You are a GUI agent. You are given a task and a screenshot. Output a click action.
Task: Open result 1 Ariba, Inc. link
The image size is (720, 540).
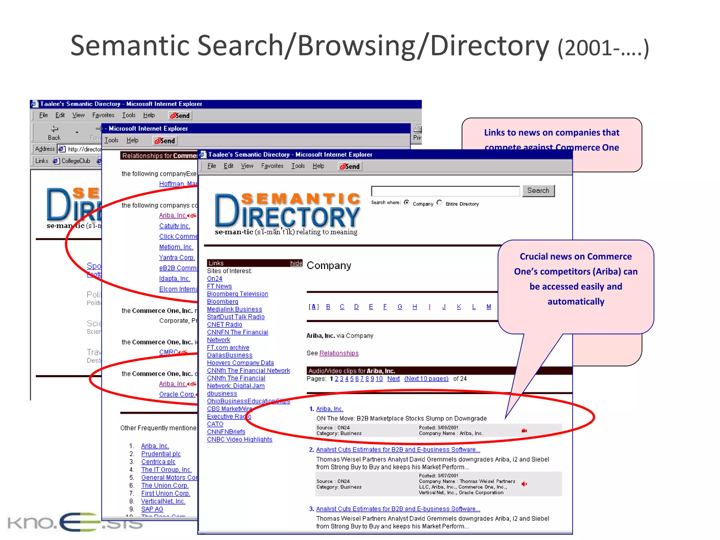(330, 409)
